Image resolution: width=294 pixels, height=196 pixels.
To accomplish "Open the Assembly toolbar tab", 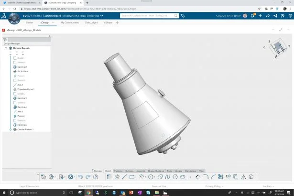I will pyautogui.click(x=141, y=171).
